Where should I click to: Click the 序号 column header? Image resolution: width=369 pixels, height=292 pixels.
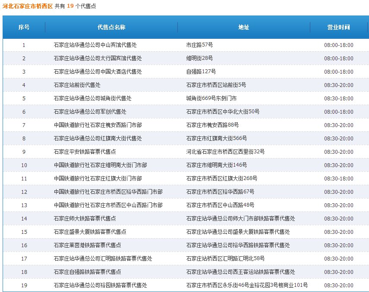[x=24, y=27]
